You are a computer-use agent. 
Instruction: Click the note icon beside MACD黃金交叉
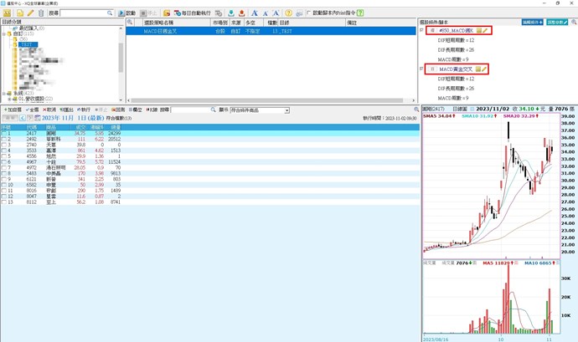478,69
